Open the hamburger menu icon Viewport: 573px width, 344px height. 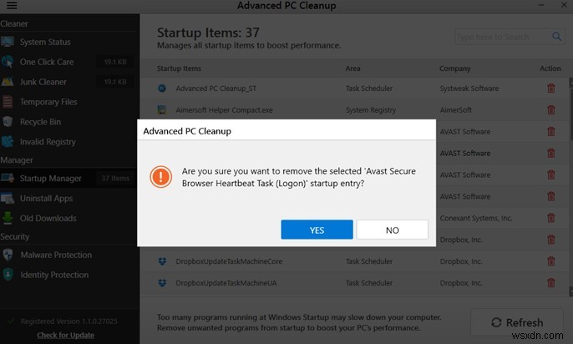(11, 5)
